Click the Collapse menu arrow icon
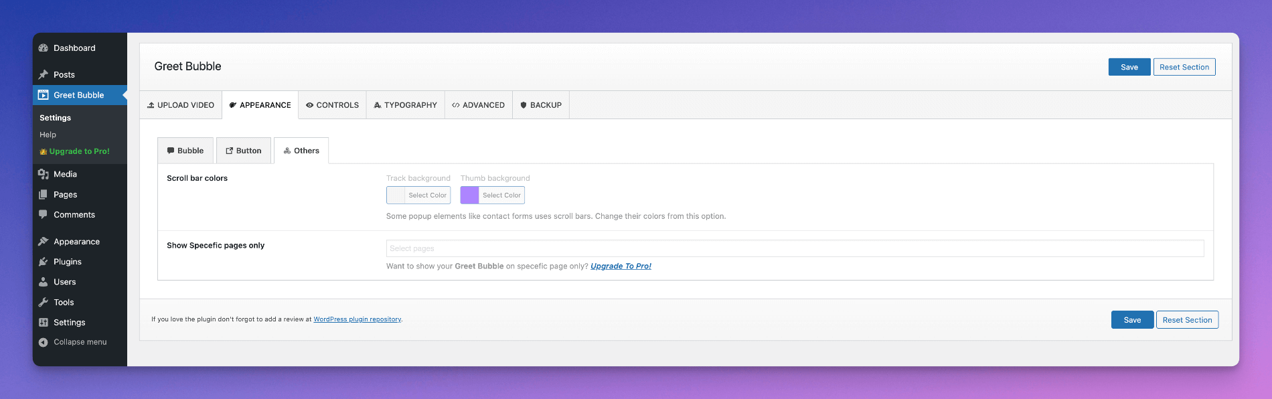Image resolution: width=1272 pixels, height=399 pixels. tap(44, 342)
